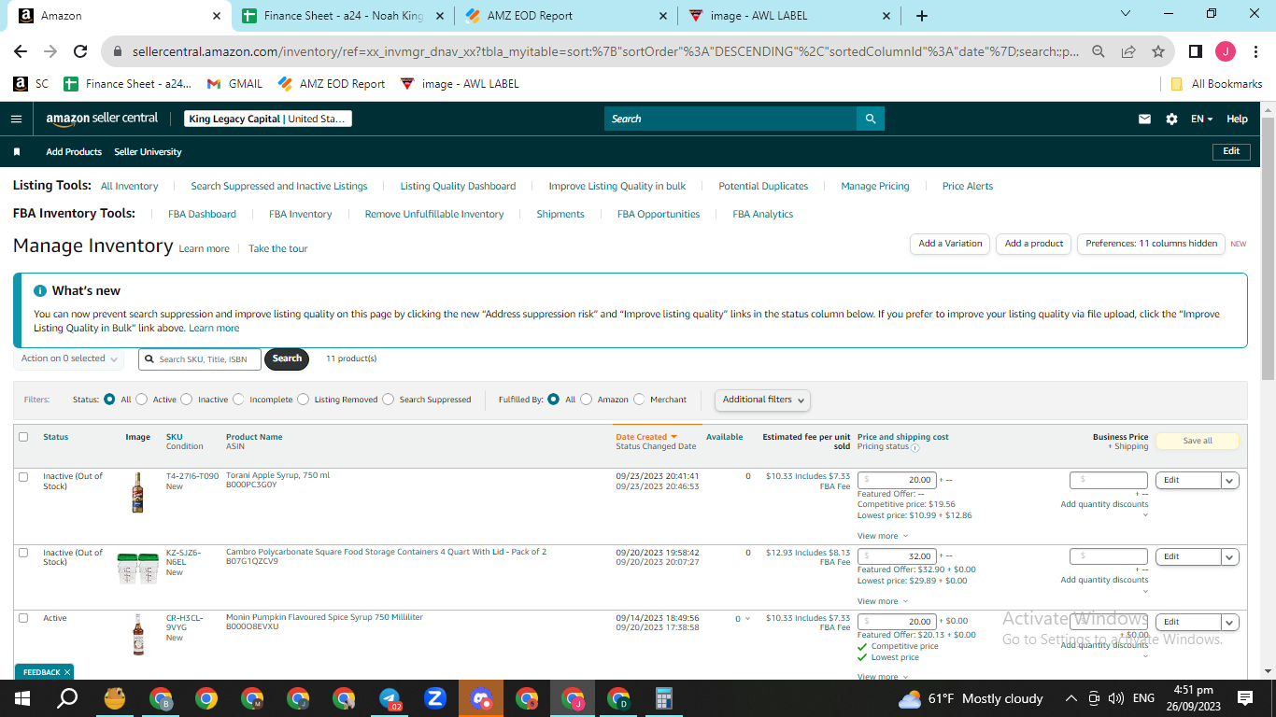The height and width of the screenshot is (717, 1276).
Task: Expand the Additional filters dropdown
Action: coord(762,400)
